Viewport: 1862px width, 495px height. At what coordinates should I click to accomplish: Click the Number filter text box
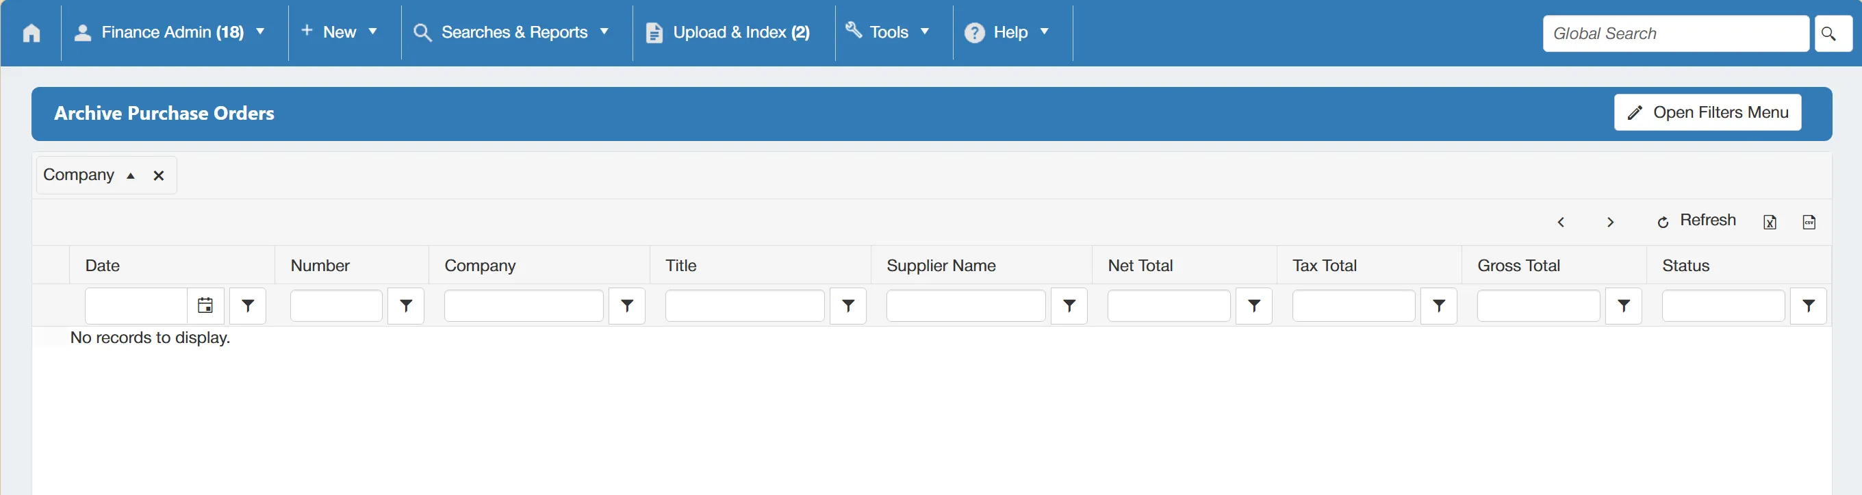[x=336, y=305]
